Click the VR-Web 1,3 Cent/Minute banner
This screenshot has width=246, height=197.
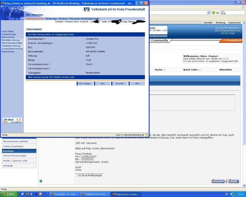(12, 120)
